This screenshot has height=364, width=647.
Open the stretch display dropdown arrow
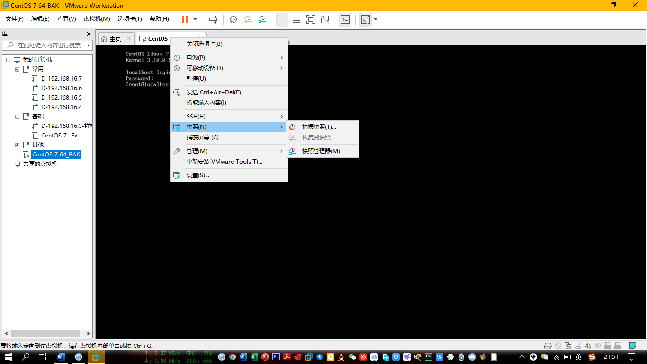point(376,19)
